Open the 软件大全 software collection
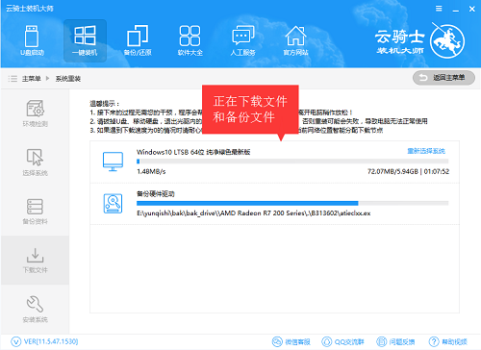 pyautogui.click(x=190, y=40)
